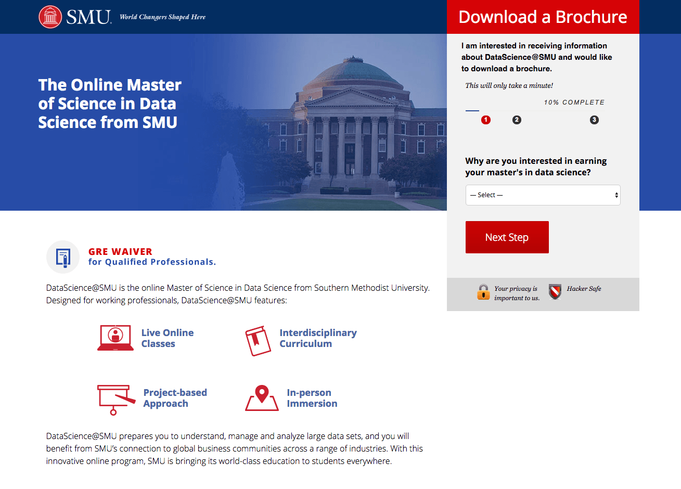Click the 'DataScience@SMU prepares you' closing paragraph

point(234,448)
